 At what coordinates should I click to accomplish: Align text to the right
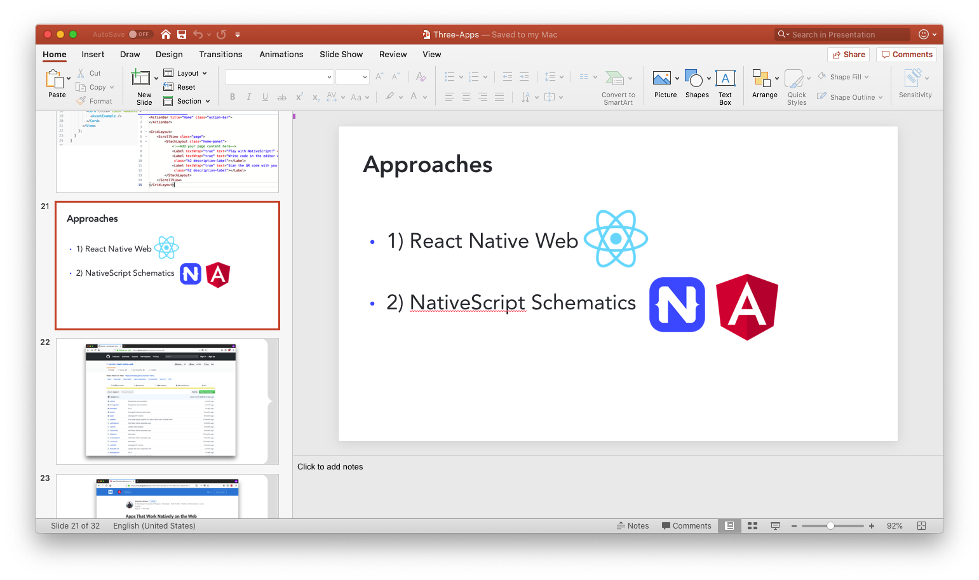tap(483, 97)
